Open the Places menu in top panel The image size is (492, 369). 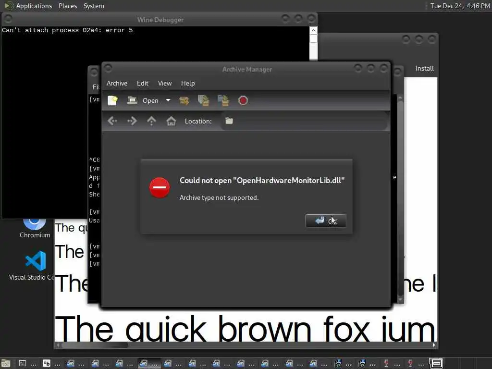click(67, 6)
